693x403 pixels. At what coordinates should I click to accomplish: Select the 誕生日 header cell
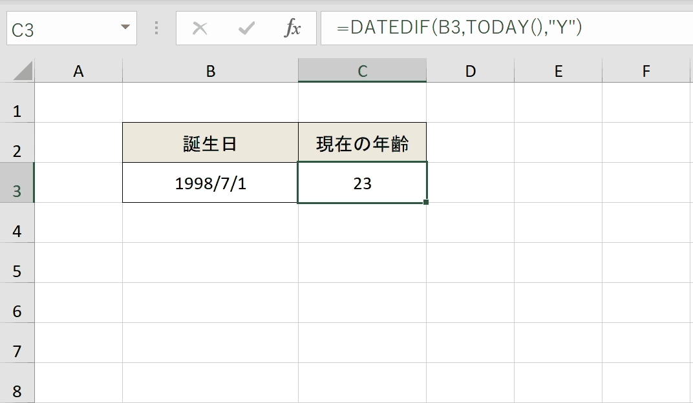tap(210, 143)
